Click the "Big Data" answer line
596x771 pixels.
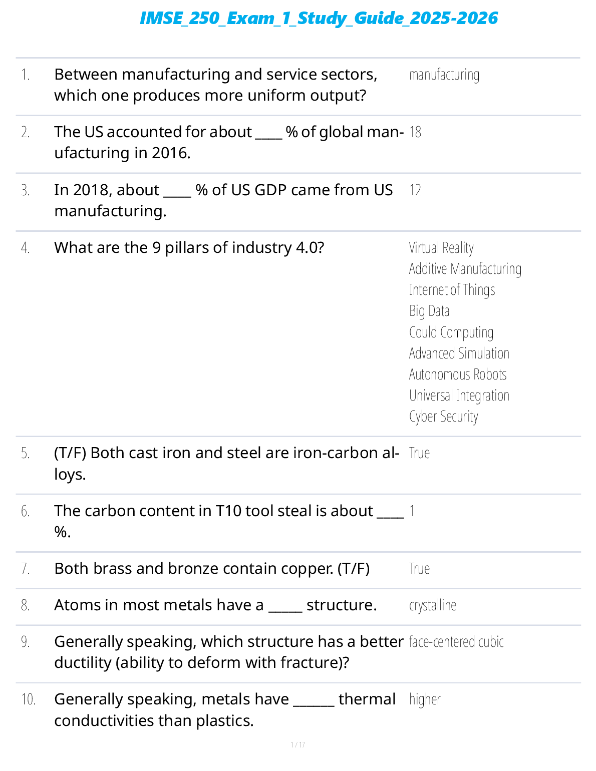(x=429, y=311)
